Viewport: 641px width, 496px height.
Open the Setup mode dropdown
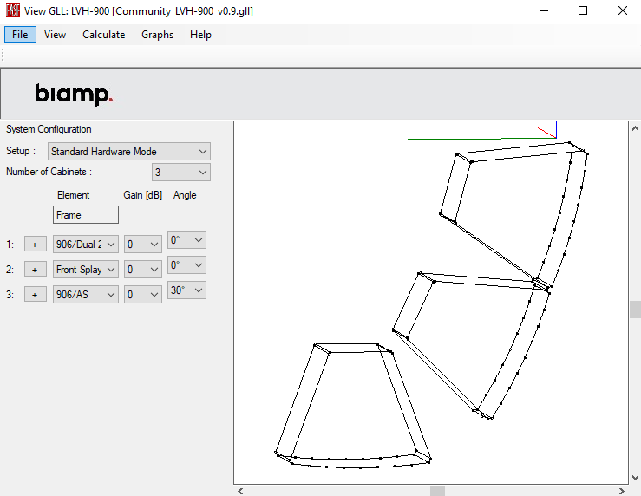tap(129, 152)
